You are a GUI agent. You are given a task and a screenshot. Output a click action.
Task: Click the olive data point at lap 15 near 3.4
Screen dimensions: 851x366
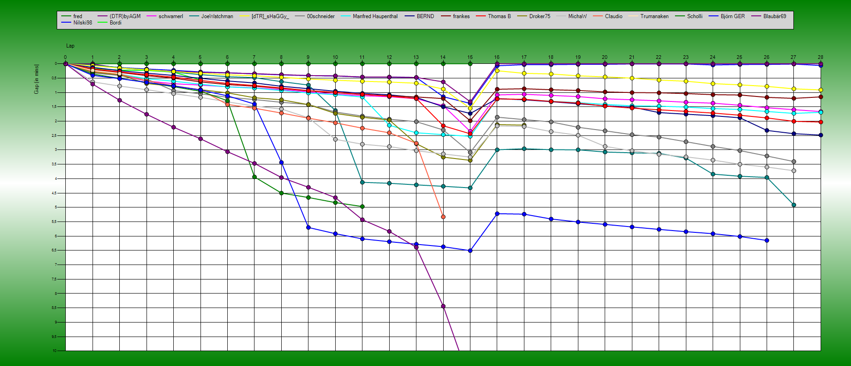[470, 160]
